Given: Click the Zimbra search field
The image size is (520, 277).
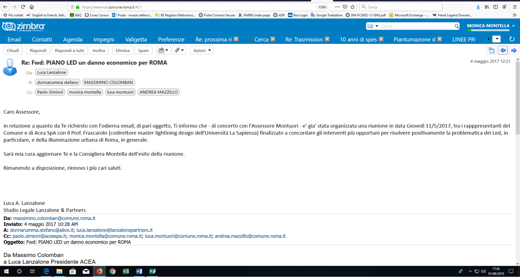Looking at the screenshot, I should pos(416,26).
